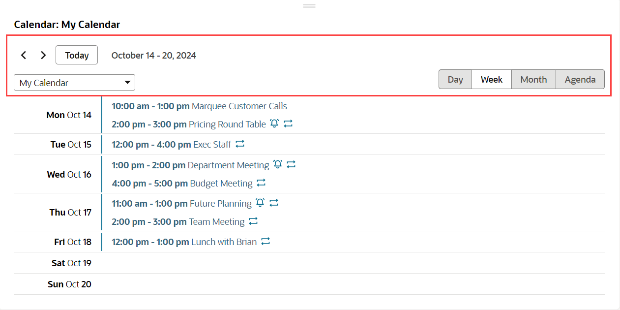Open the Budget Meeting event
The image size is (620, 310).
pyautogui.click(x=182, y=183)
